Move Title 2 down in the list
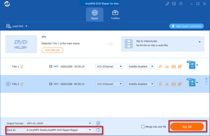The image size is (210, 136). pyautogui.click(x=206, y=84)
